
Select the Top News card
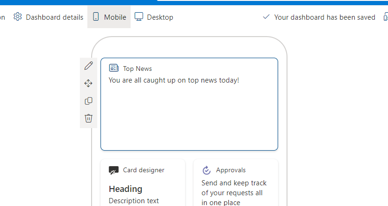tap(189, 104)
